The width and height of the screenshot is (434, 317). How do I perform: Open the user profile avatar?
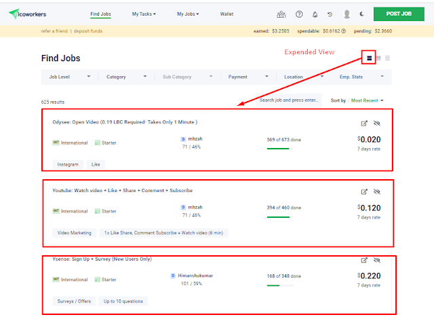tap(347, 14)
